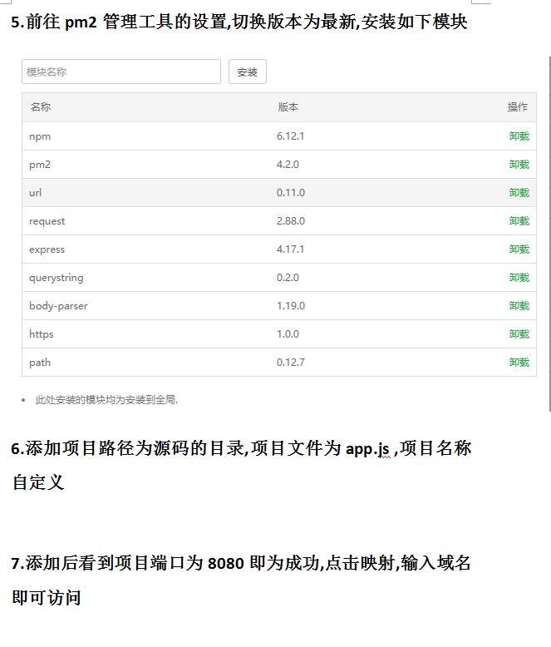551x647 pixels.
Task: Click 卸载 in the pm2 row
Action: coord(519,165)
